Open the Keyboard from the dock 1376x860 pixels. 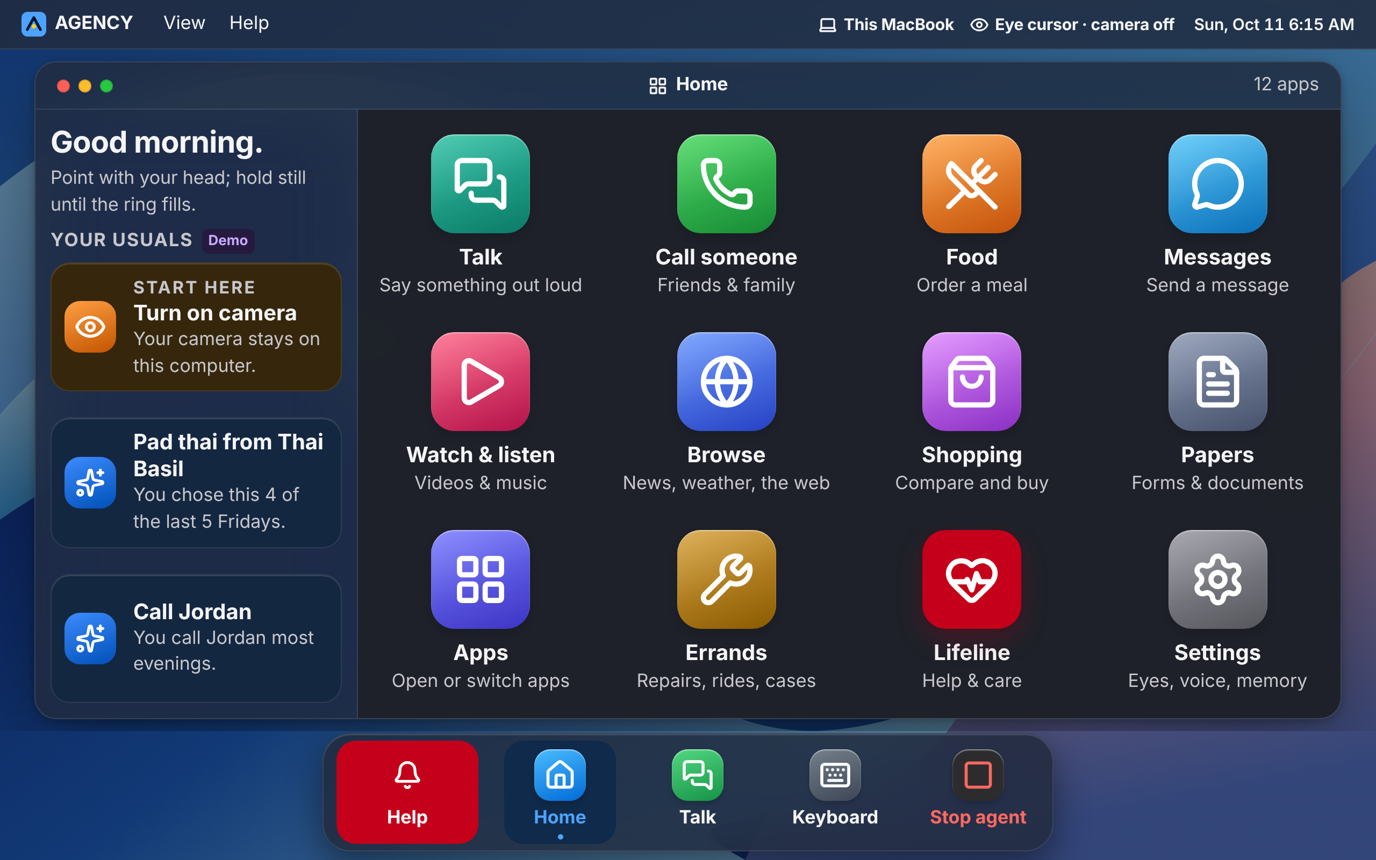[835, 792]
